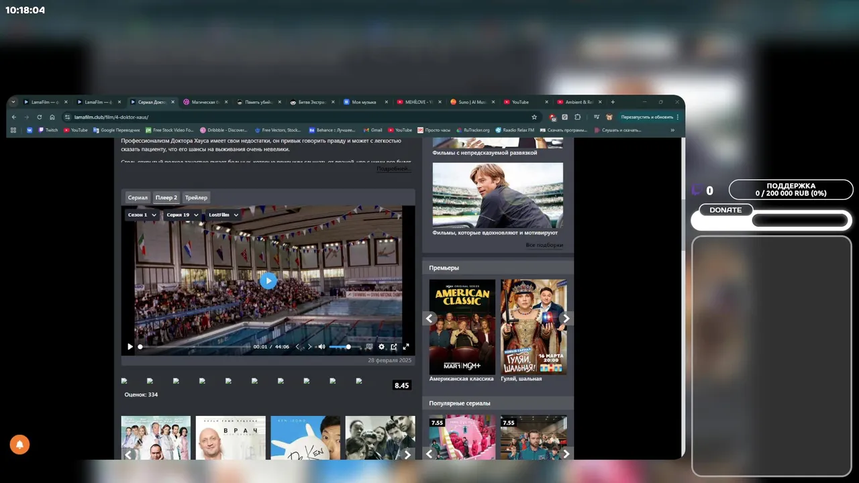Open the player settings gear
The image size is (859, 483).
pos(382,347)
